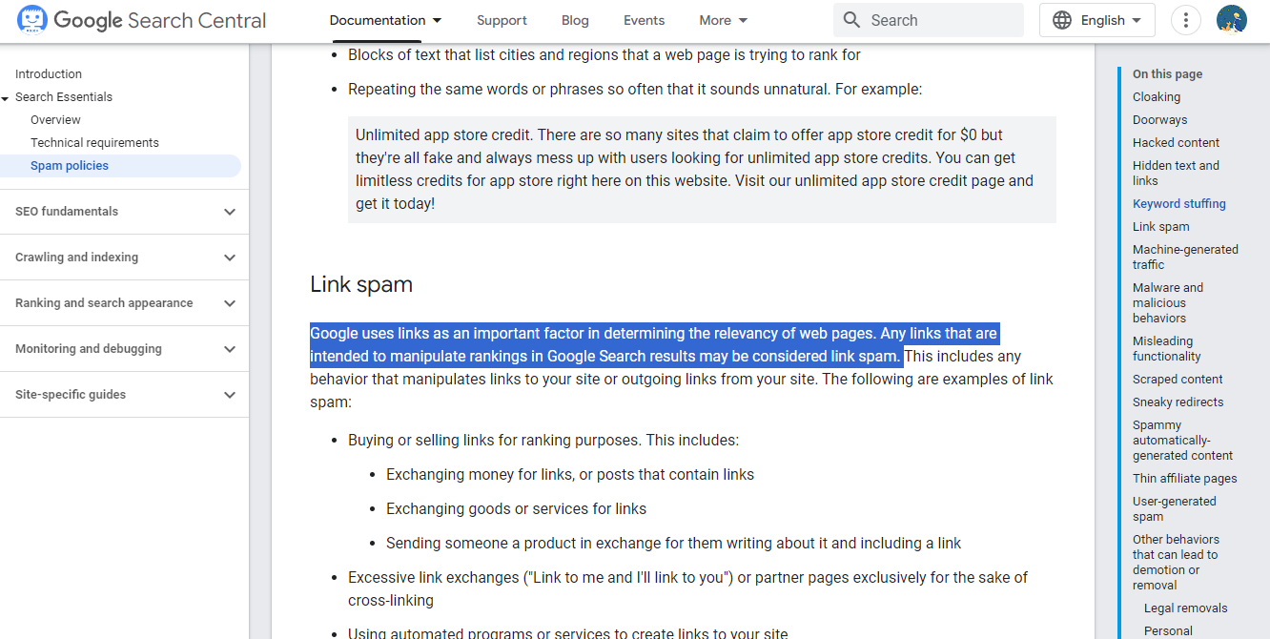Open the English language selector
1270x639 pixels.
1097,20
